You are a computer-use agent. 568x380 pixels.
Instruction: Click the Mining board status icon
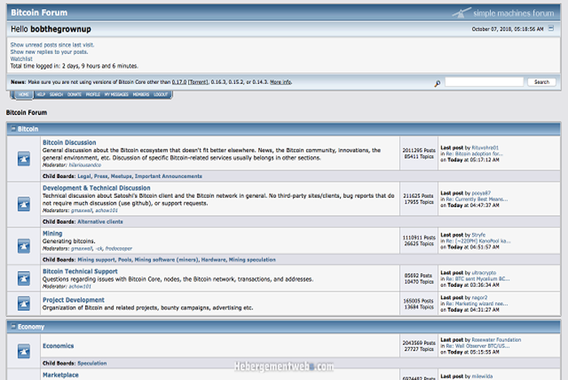24,246
